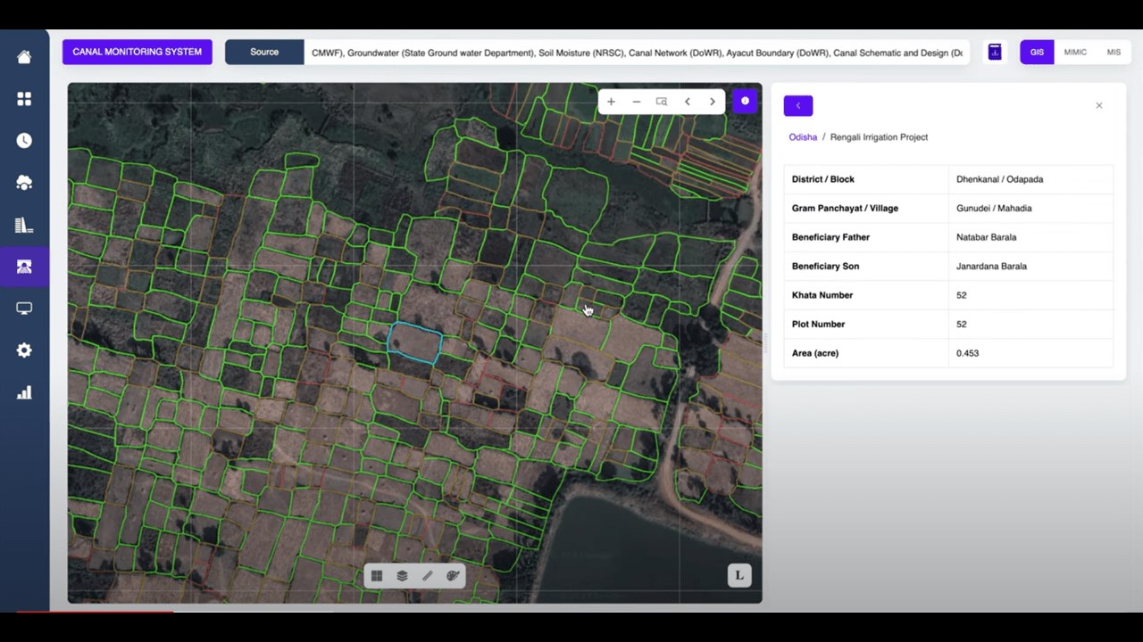Switch to the MIS tab
The image size is (1143, 642).
point(1114,53)
